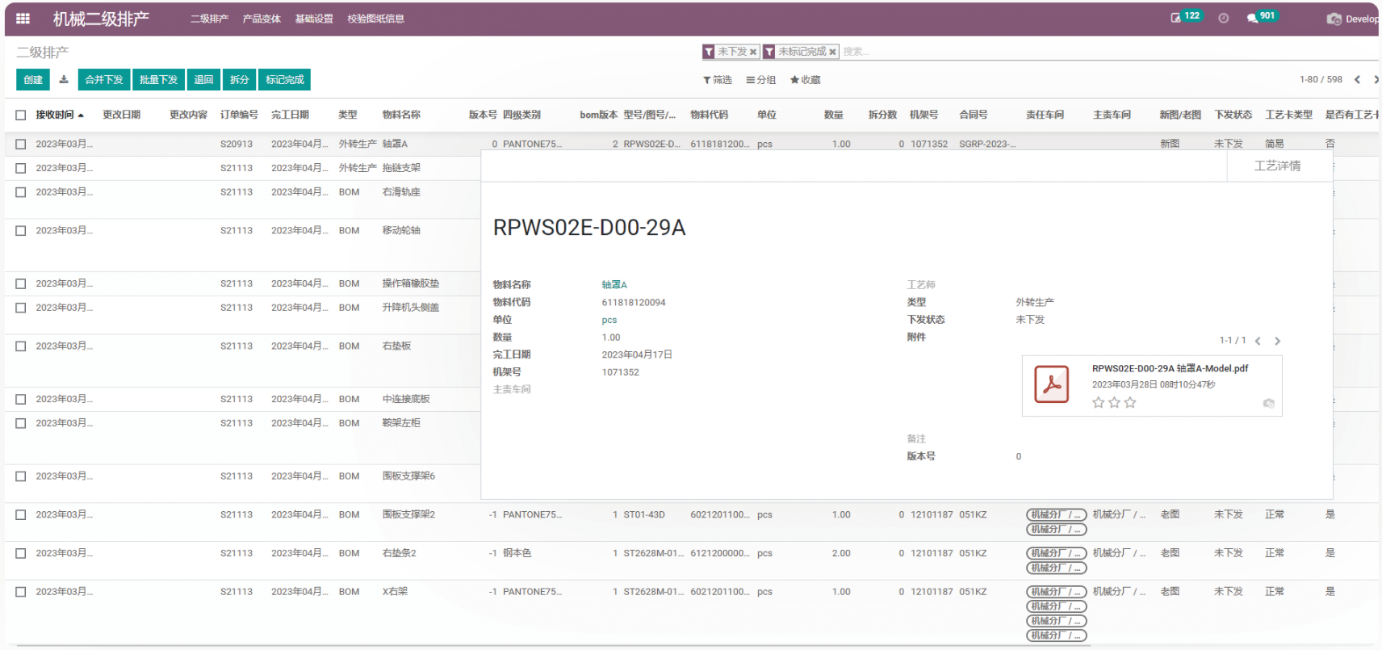The height and width of the screenshot is (650, 1382).
Task: Remove the 未下发 filter tag
Action: (x=753, y=52)
